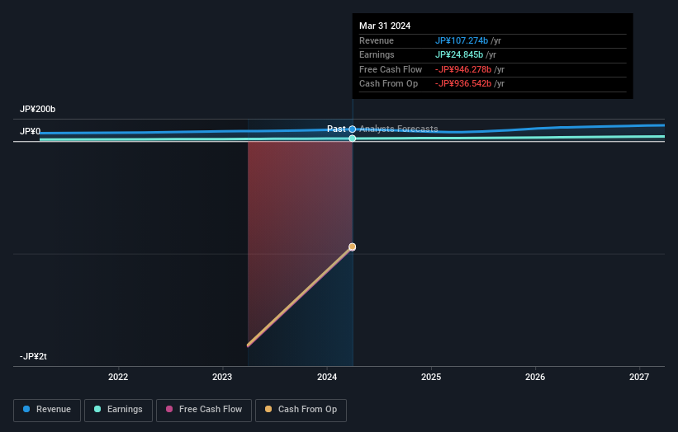The image size is (678, 432).
Task: Click the 2025 x-axis label
Action: (x=431, y=377)
